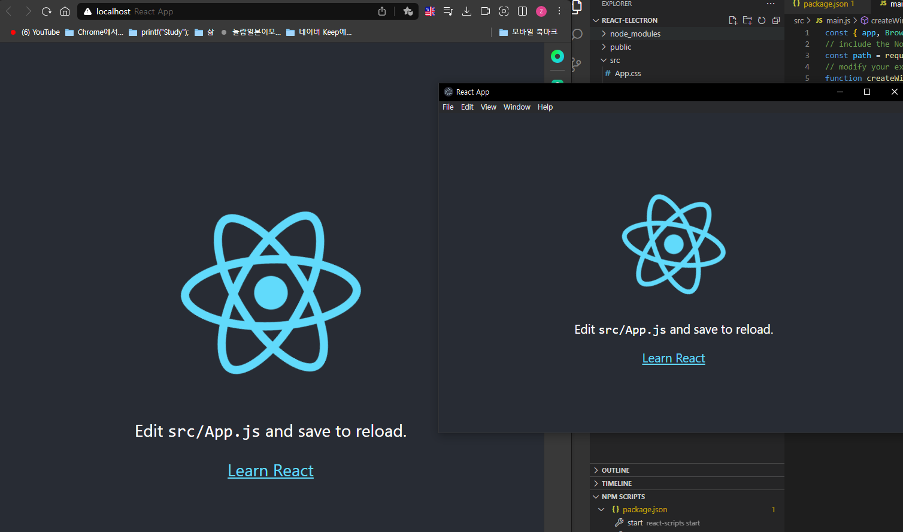The height and width of the screenshot is (532, 903).
Task: Open the printf("Study"); bookmark folder
Action: (159, 32)
